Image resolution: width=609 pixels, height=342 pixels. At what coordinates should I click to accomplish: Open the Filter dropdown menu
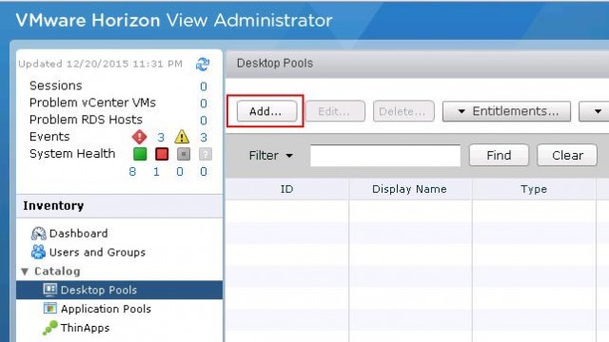click(x=270, y=156)
